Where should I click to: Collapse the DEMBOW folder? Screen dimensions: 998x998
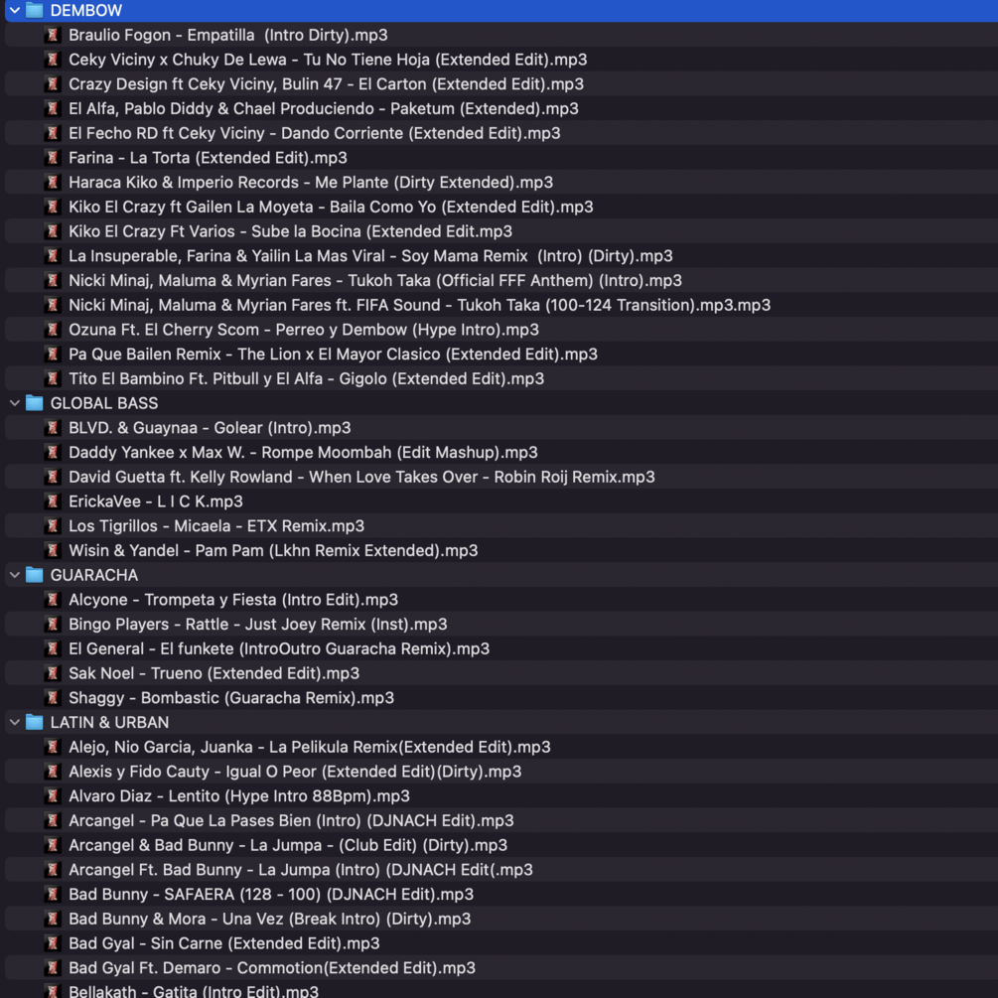pos(15,10)
